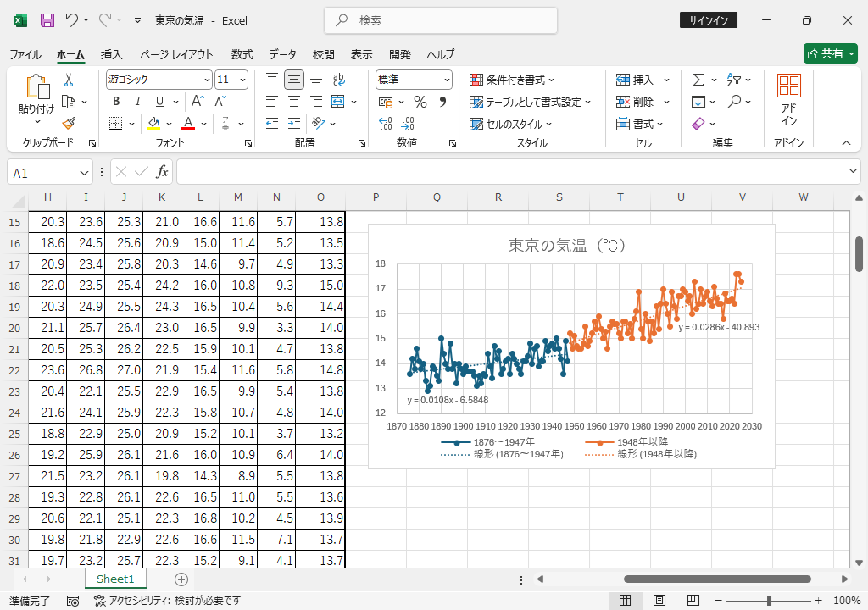Click the Top Align icon

coord(272,79)
